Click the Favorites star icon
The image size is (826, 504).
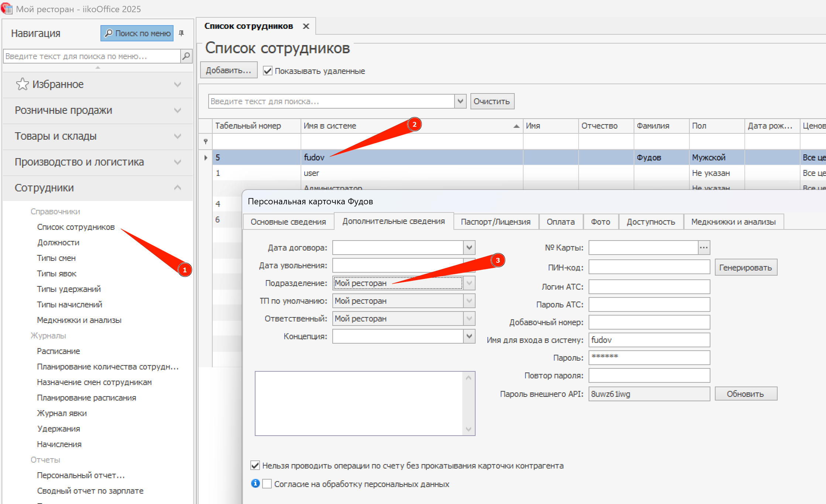pyautogui.click(x=22, y=84)
